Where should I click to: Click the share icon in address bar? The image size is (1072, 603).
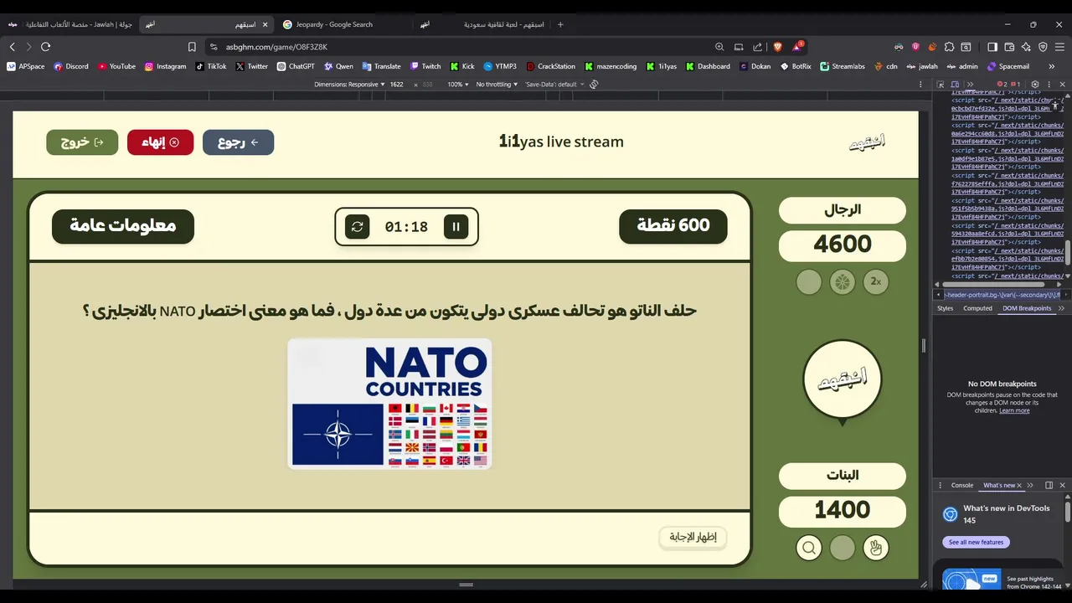[x=758, y=47]
